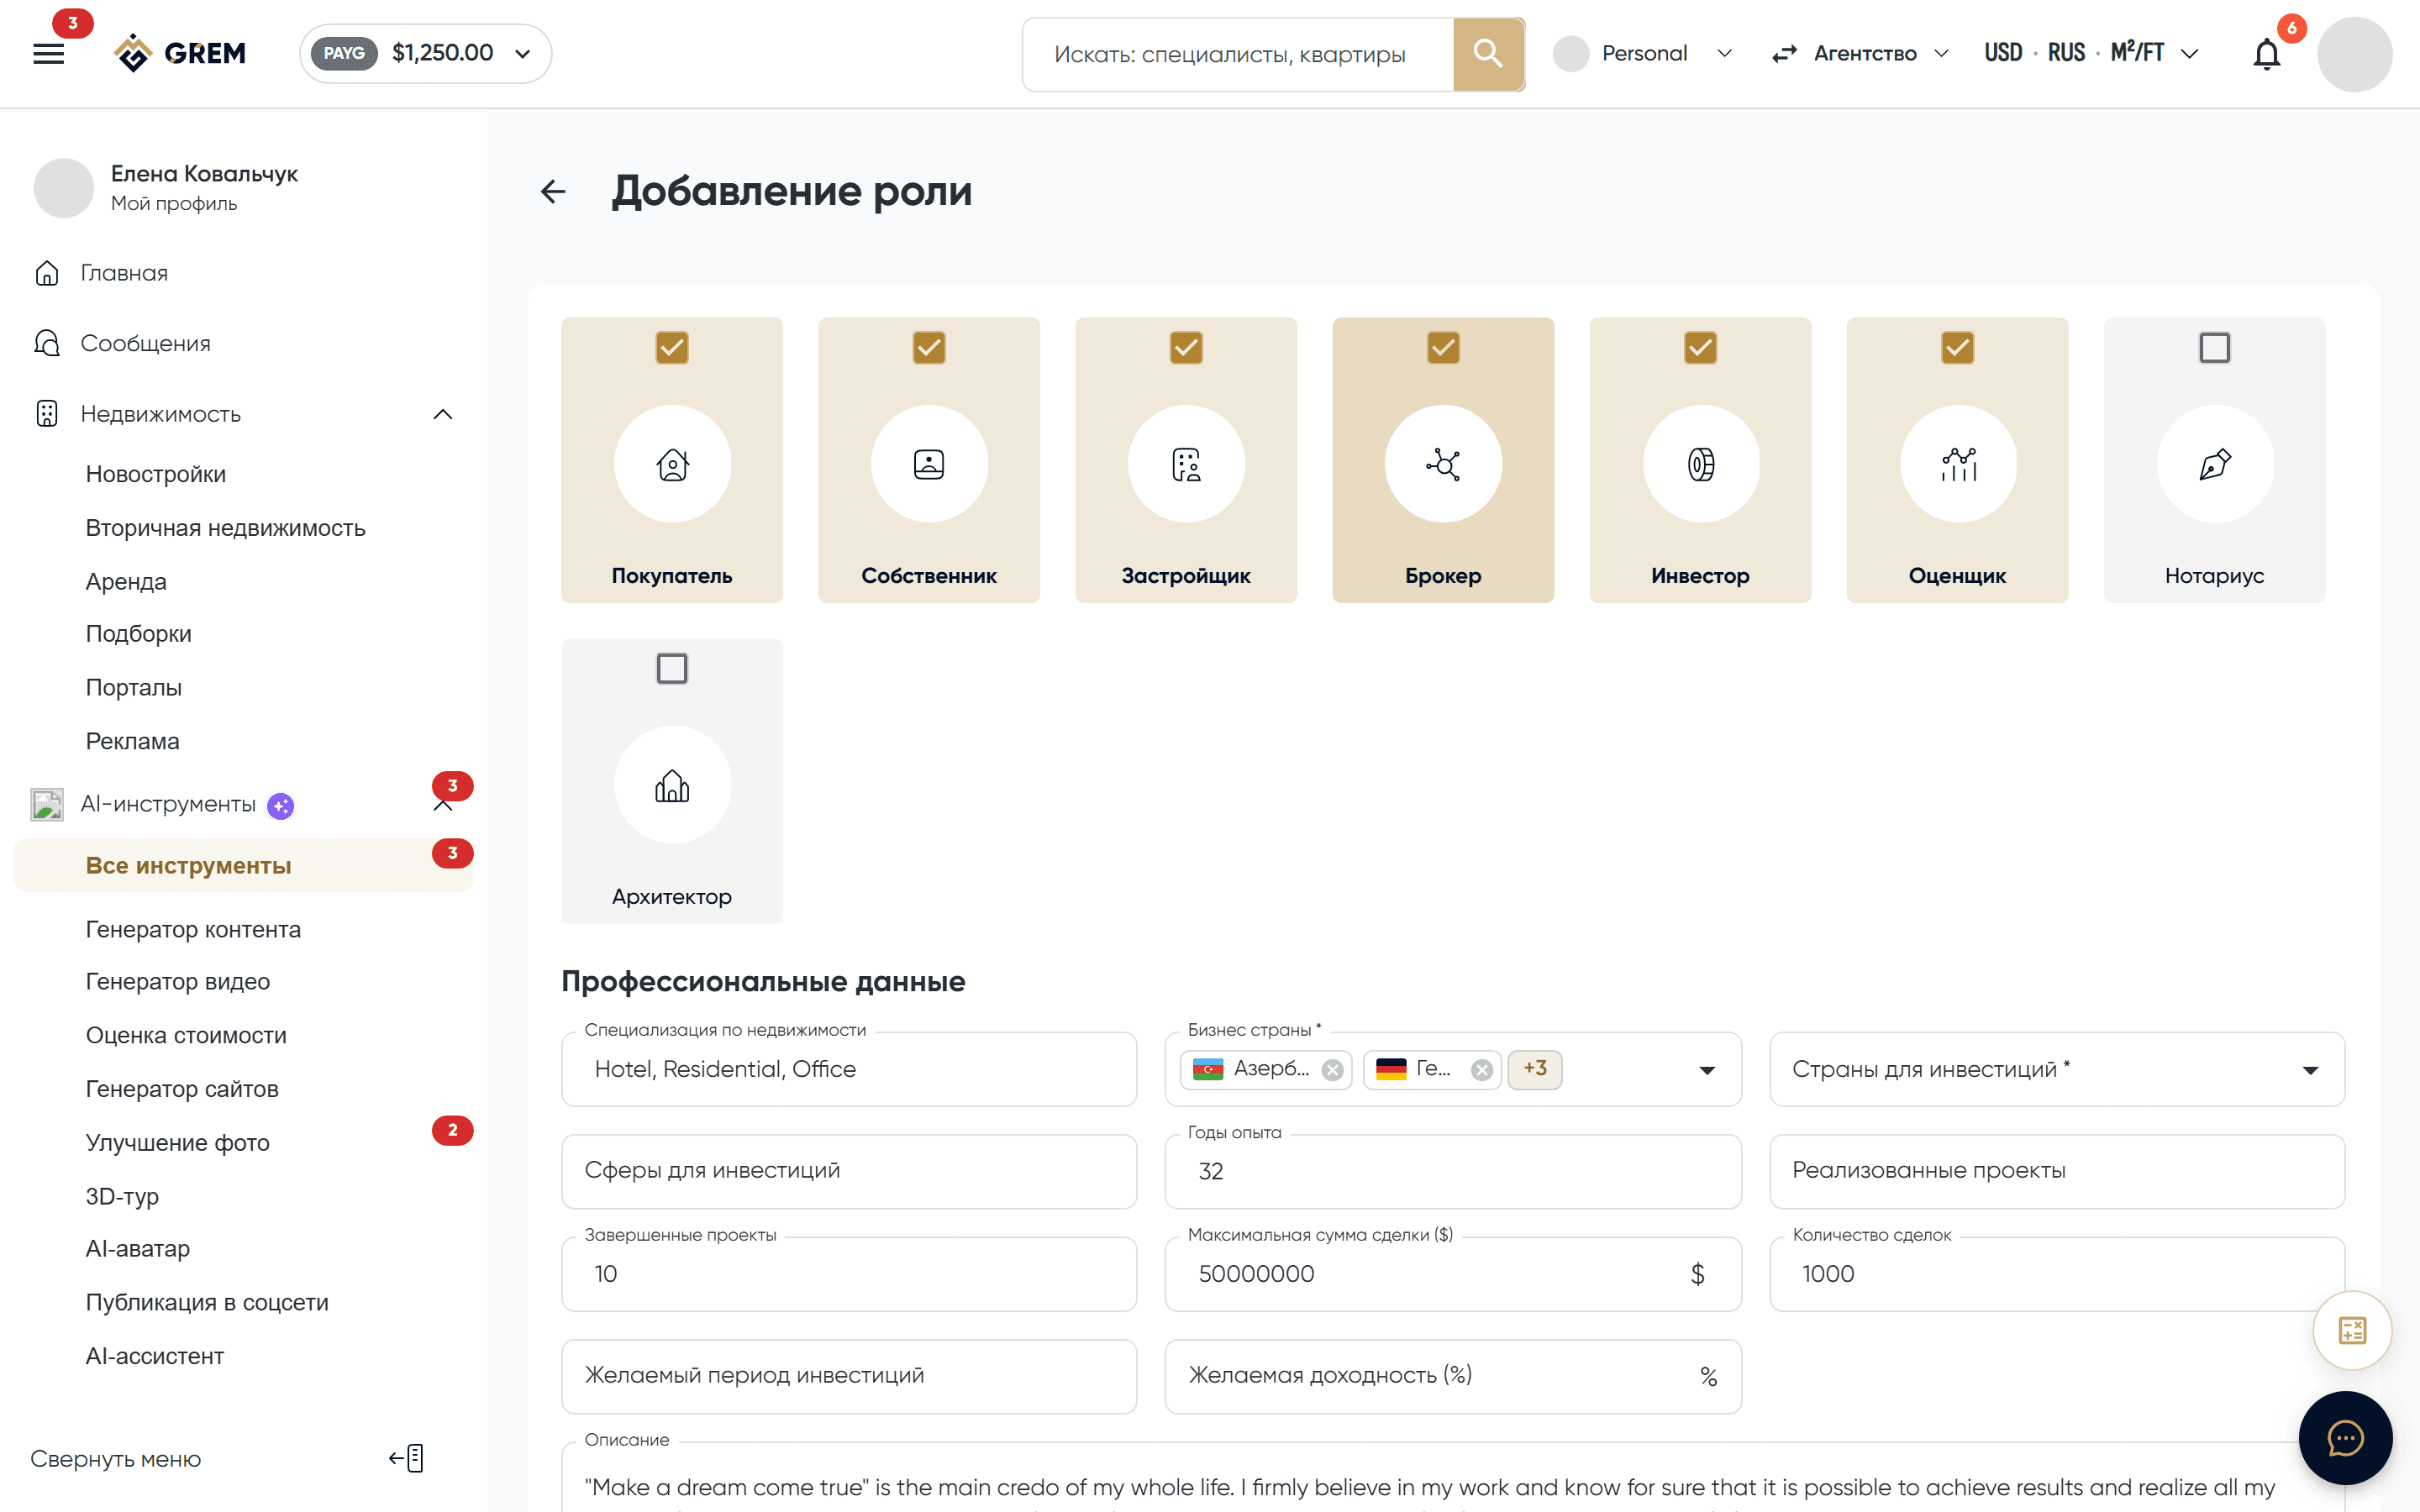Screen dimensions: 2420x1512
Task: Click the Инвестор coin icon
Action: tap(1701, 464)
